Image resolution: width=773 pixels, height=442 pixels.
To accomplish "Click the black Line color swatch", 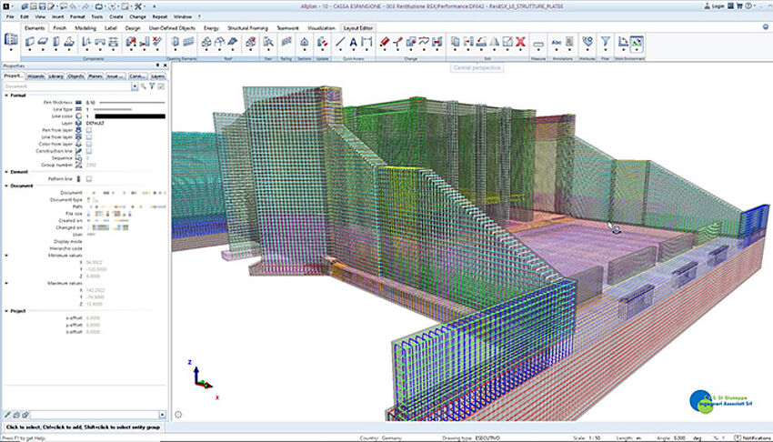I will (125, 116).
